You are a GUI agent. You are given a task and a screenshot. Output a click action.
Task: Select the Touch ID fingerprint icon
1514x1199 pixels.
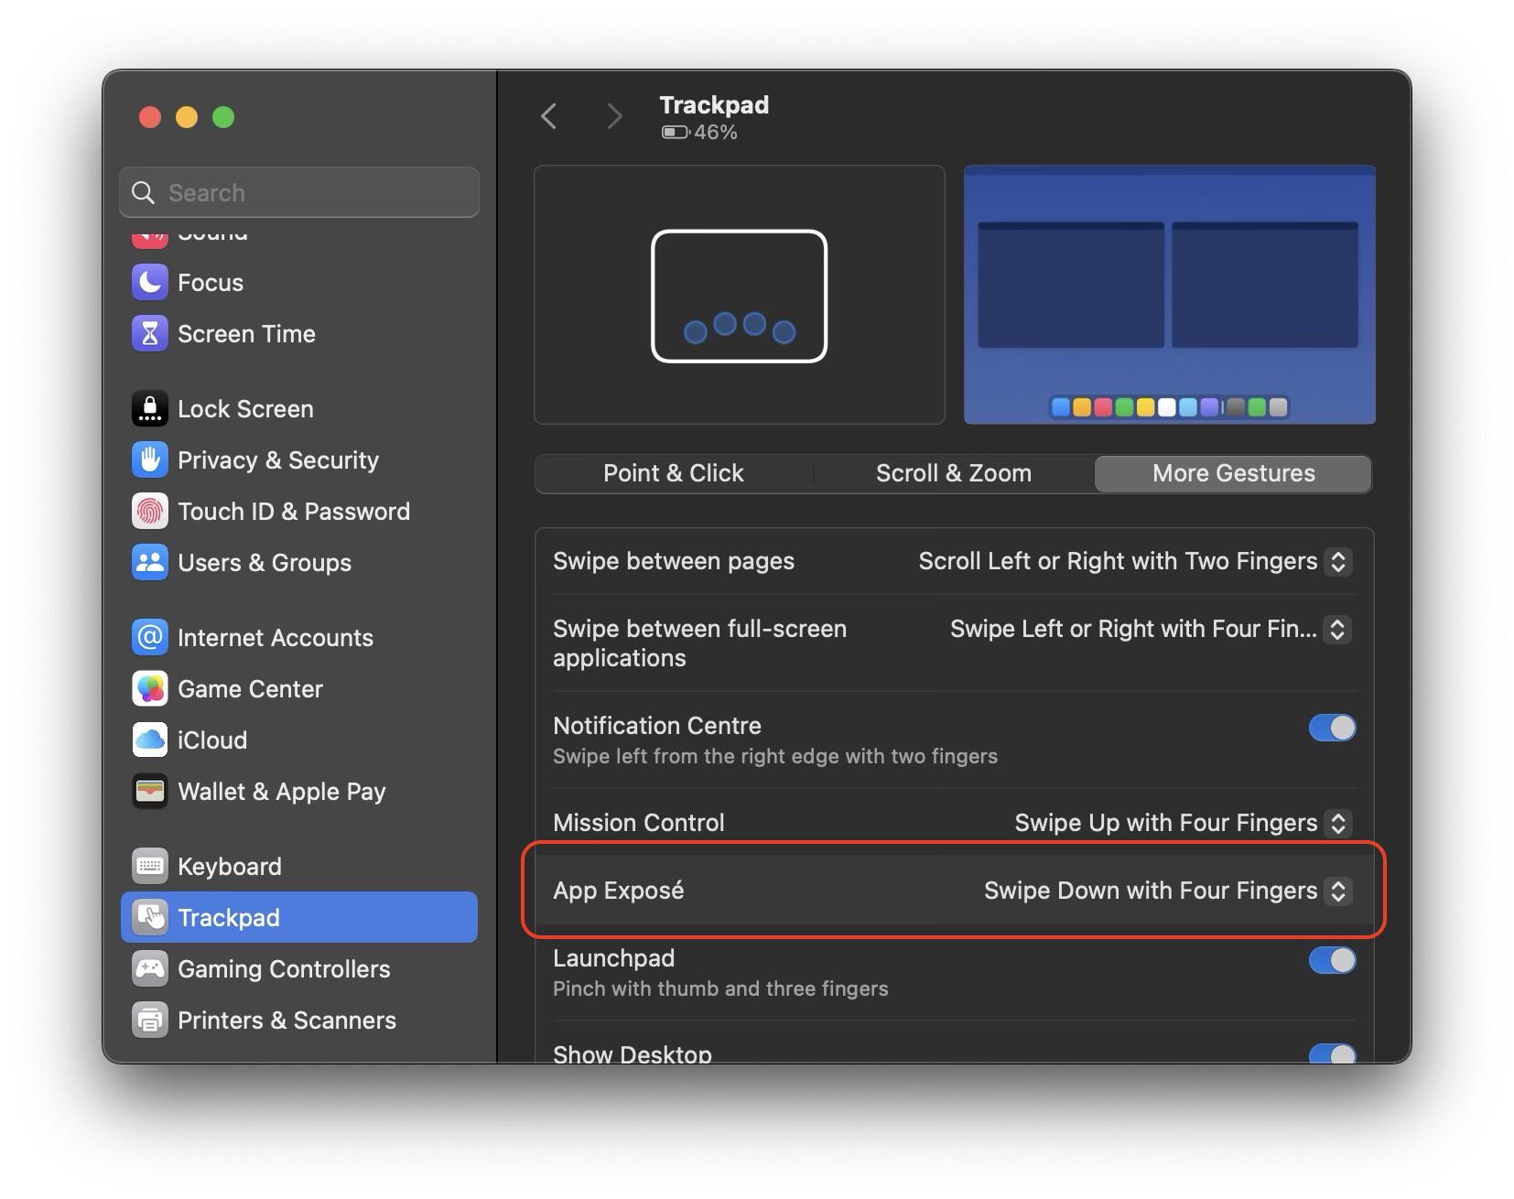pyautogui.click(x=149, y=512)
